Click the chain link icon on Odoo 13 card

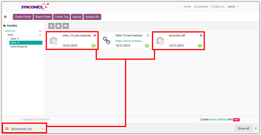pos(106,40)
